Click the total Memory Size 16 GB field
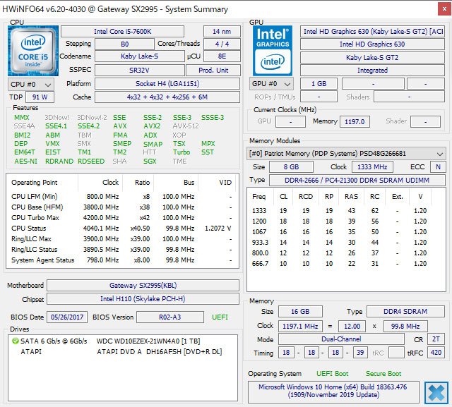 click(300, 312)
